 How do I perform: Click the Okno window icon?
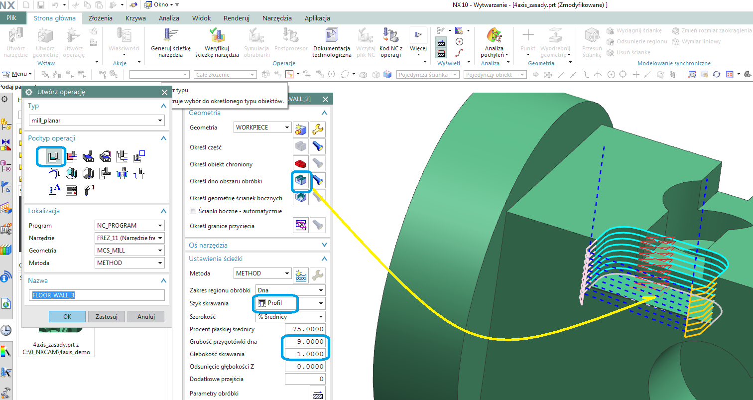[x=148, y=4]
